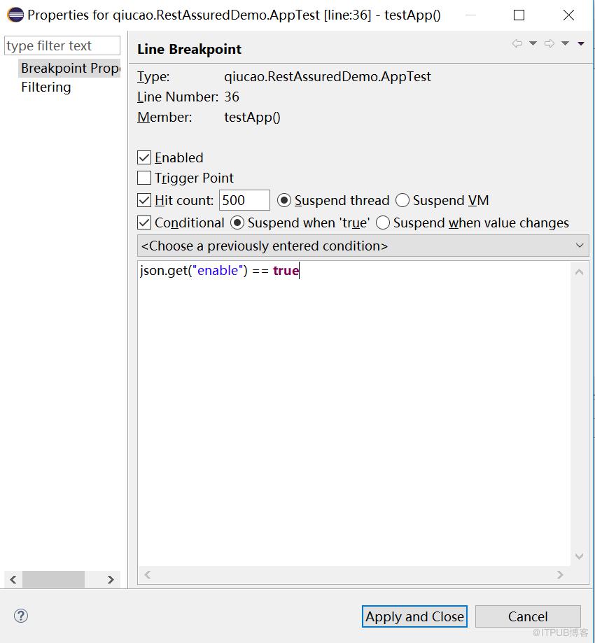Select the Suspend thread radio button
The height and width of the screenshot is (643, 595).
(x=284, y=200)
